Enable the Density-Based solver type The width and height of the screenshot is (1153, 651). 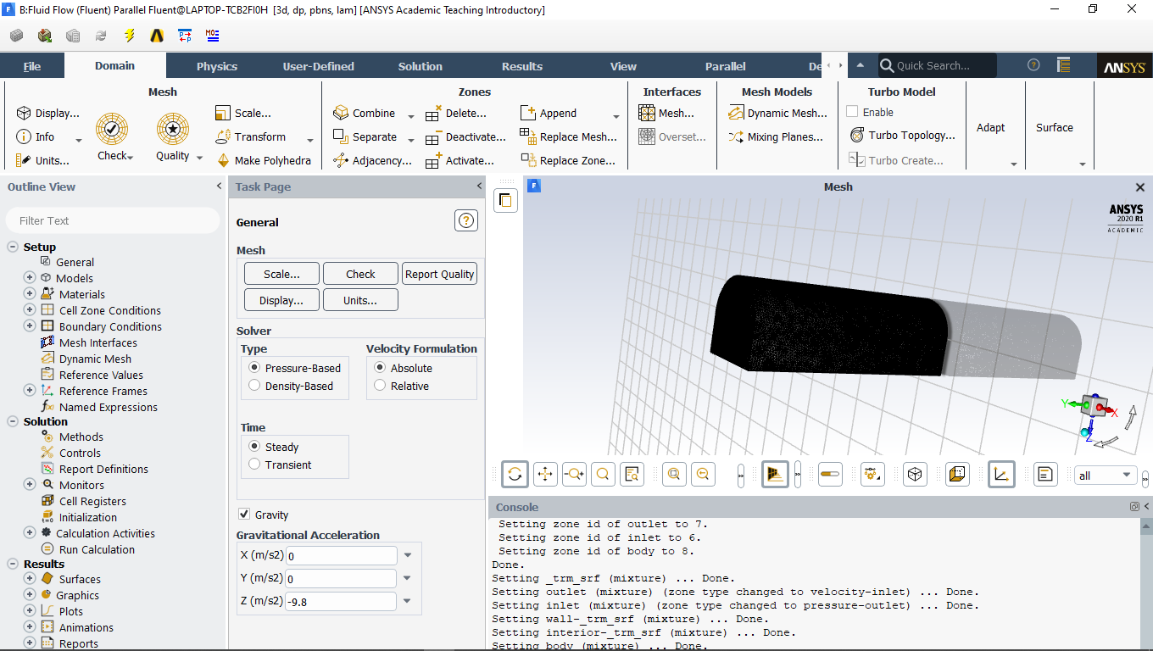pyautogui.click(x=254, y=386)
